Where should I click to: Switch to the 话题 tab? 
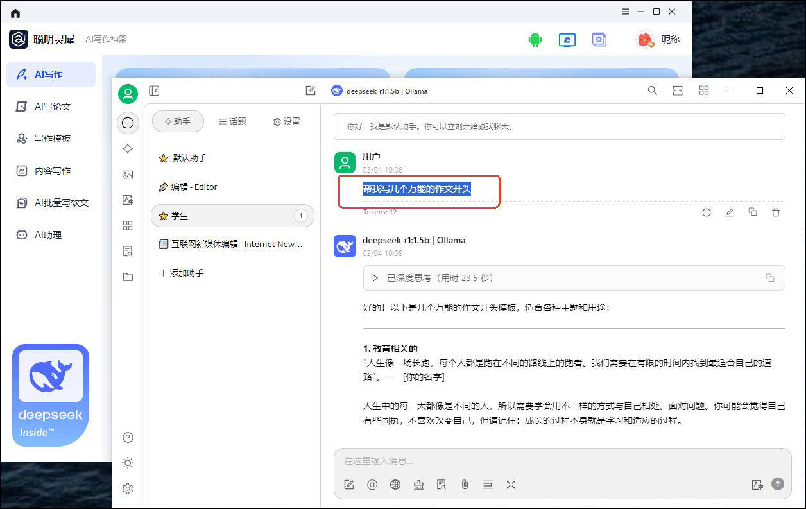(x=232, y=121)
